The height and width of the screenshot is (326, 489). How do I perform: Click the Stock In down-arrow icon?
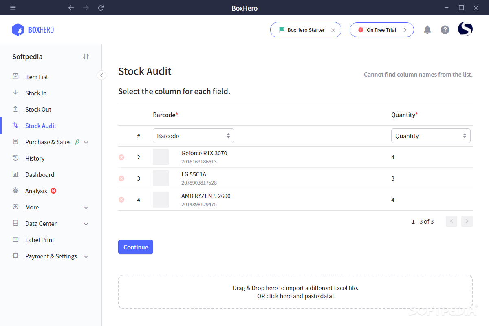[x=15, y=93]
